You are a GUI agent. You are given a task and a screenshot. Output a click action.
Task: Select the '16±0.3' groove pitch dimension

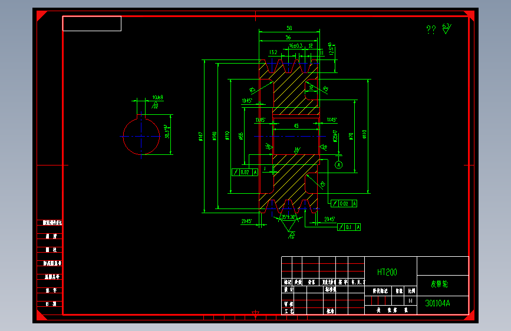coord(296,46)
